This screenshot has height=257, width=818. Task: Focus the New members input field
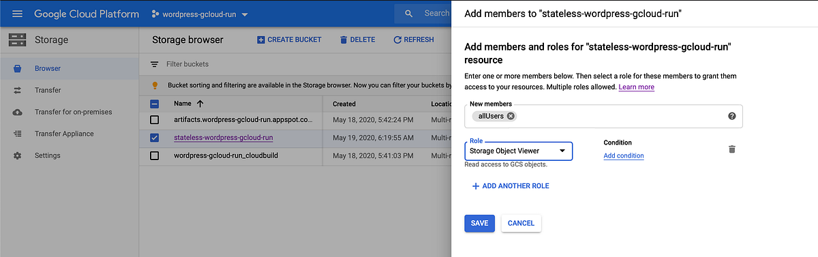[603, 116]
